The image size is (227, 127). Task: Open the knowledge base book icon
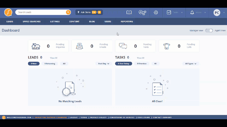click(129, 12)
